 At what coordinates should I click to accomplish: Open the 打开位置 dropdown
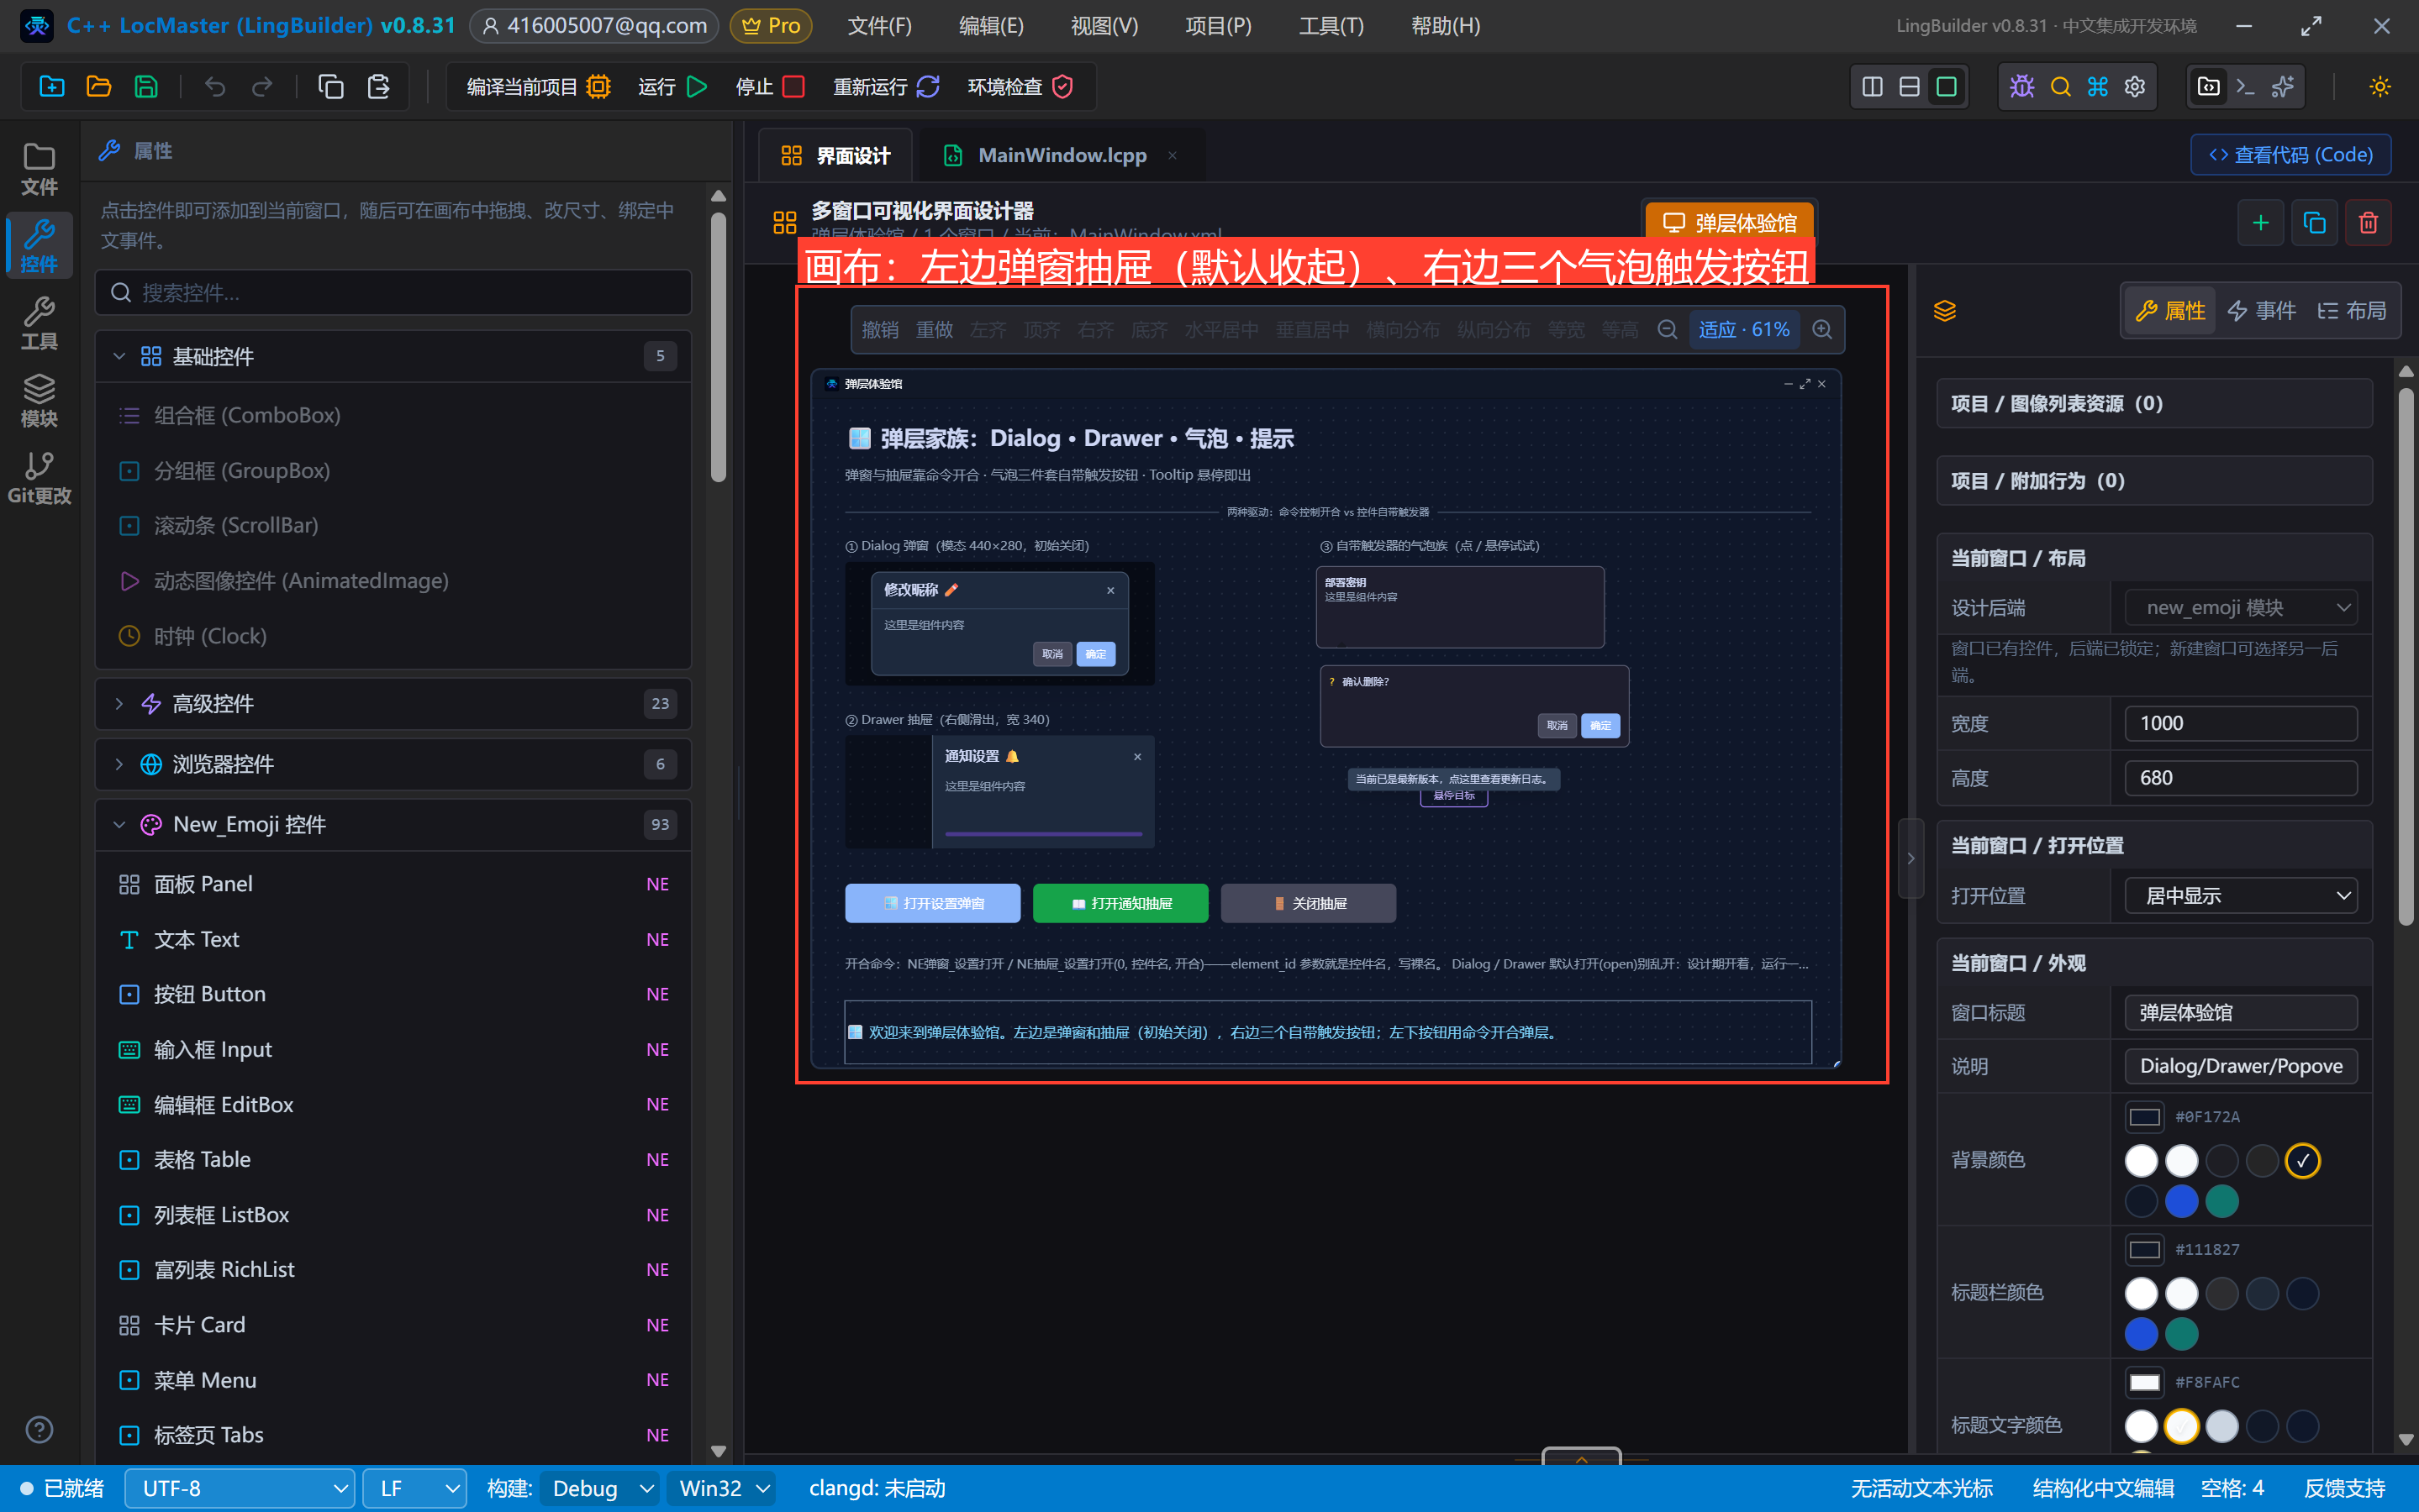(x=2240, y=895)
